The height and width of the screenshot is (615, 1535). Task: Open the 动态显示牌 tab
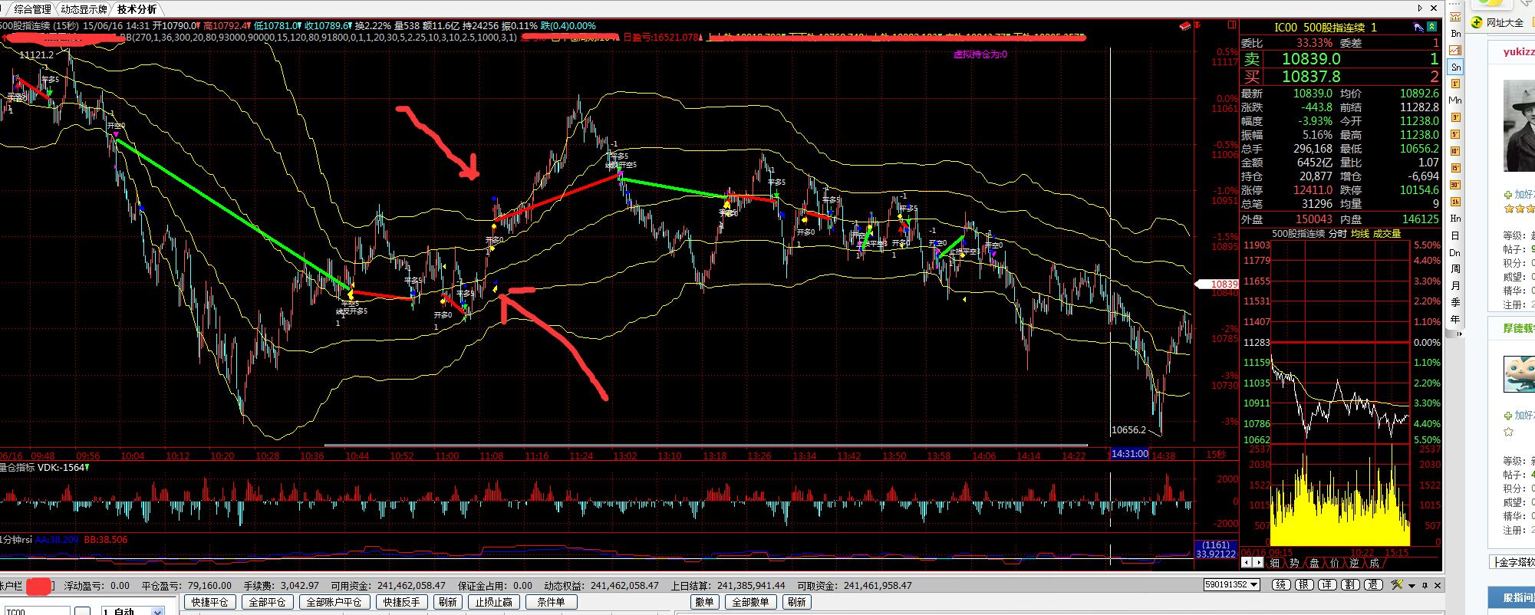click(84, 9)
